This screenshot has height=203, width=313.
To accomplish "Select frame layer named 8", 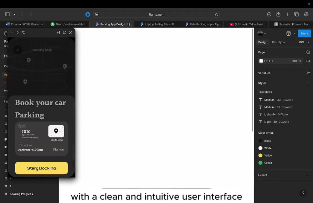I will tap(11, 186).
